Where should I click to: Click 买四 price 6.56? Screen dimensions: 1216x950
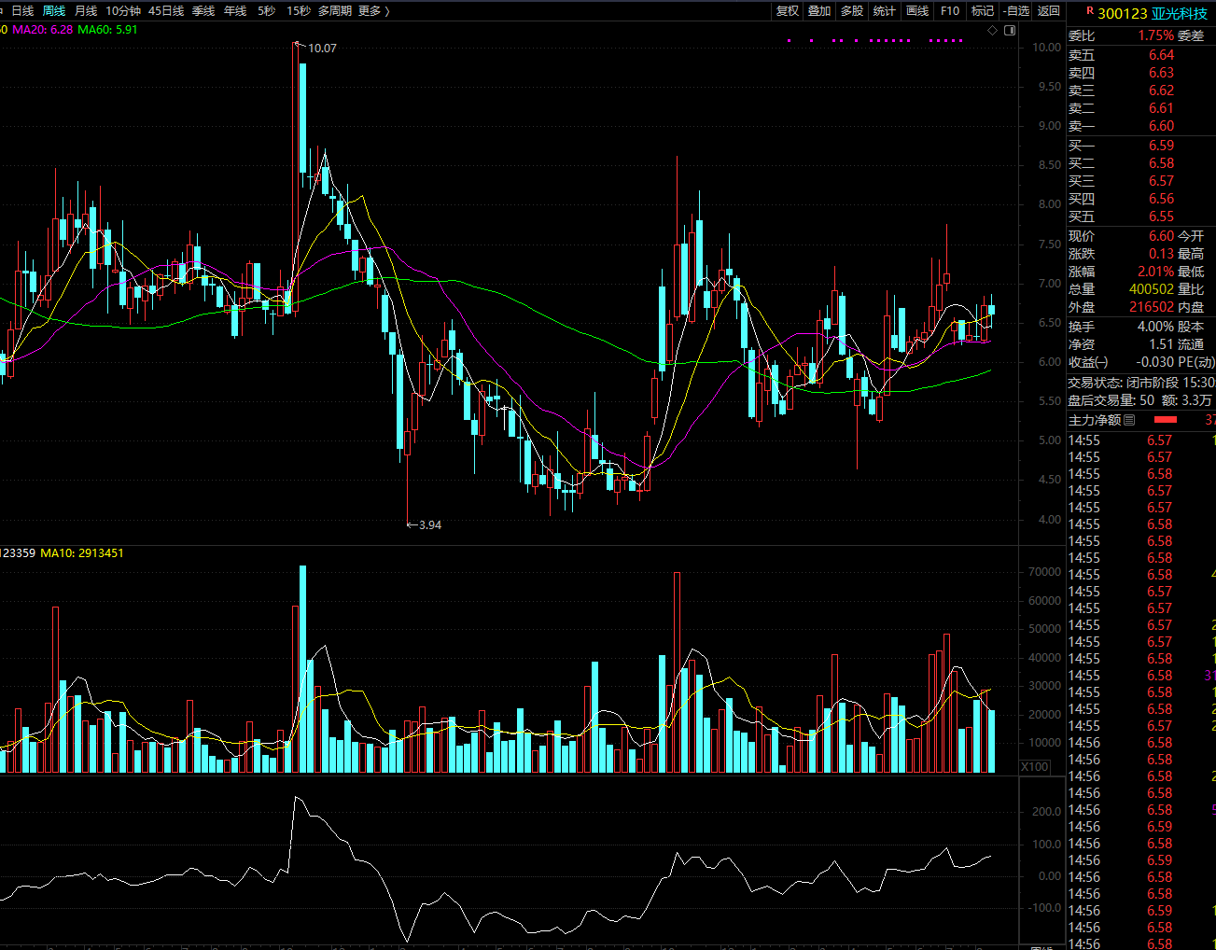1161,199
